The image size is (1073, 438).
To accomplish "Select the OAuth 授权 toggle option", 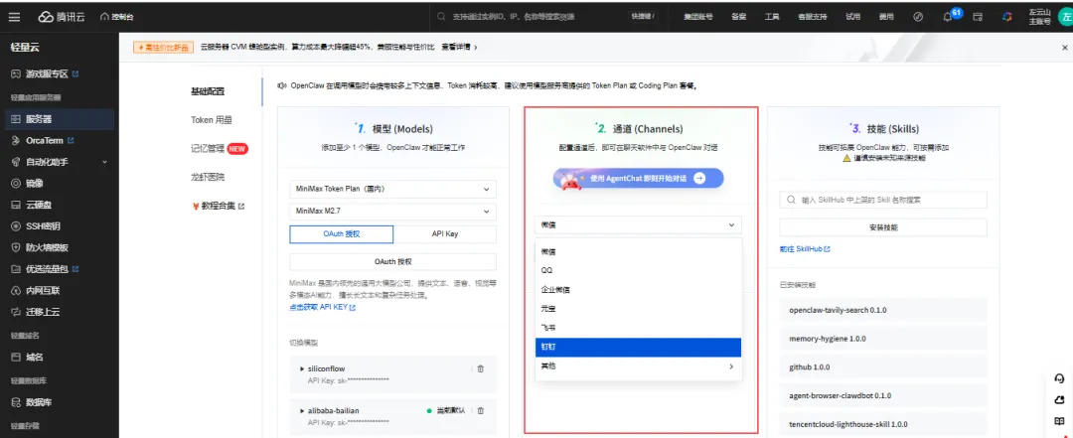I will click(x=342, y=234).
